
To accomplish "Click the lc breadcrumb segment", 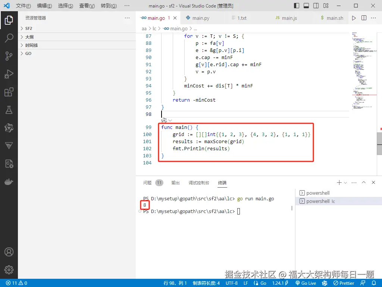I will [x=154, y=28].
